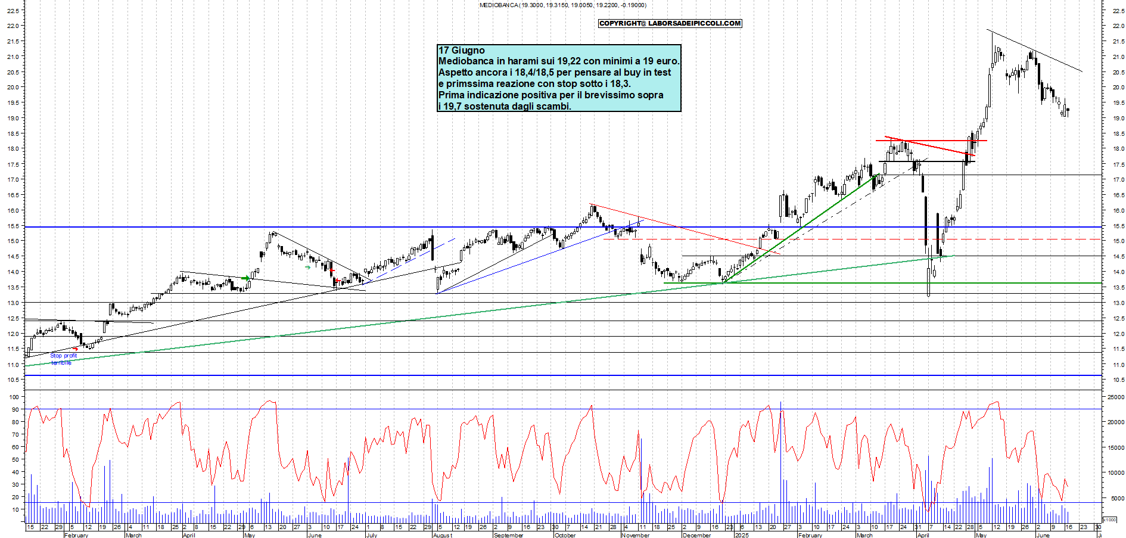Image resolution: width=1126 pixels, height=538 pixels.
Task: Click the 100 label on the oscillator scale
Action: [x=14, y=397]
